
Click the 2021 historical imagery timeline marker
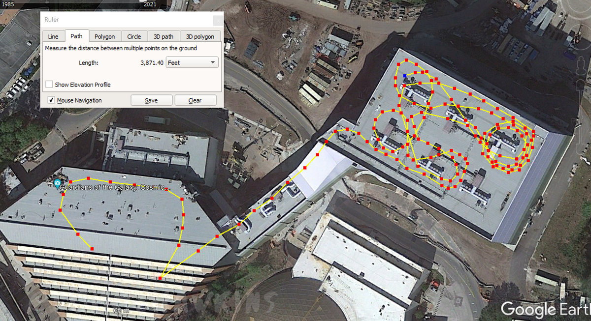[x=150, y=4]
